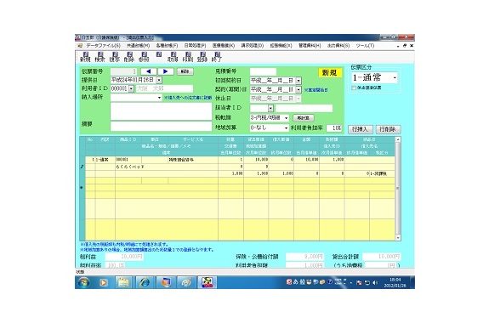Screen dimensions: 489x323
Task: Open the 請求処理 menu
Action: 253,46
